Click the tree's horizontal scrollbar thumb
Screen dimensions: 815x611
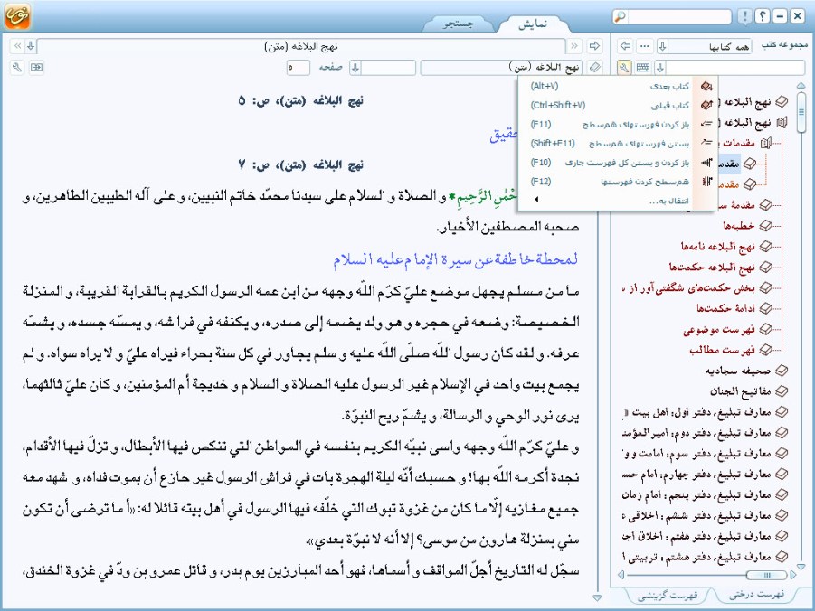pyautogui.click(x=767, y=575)
